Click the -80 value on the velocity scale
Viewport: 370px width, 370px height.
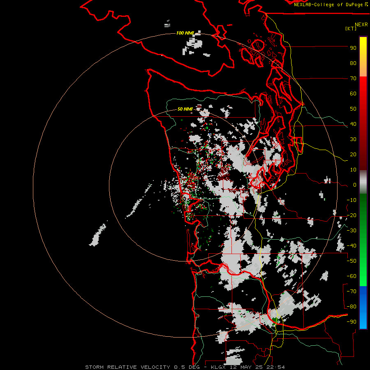click(351, 307)
